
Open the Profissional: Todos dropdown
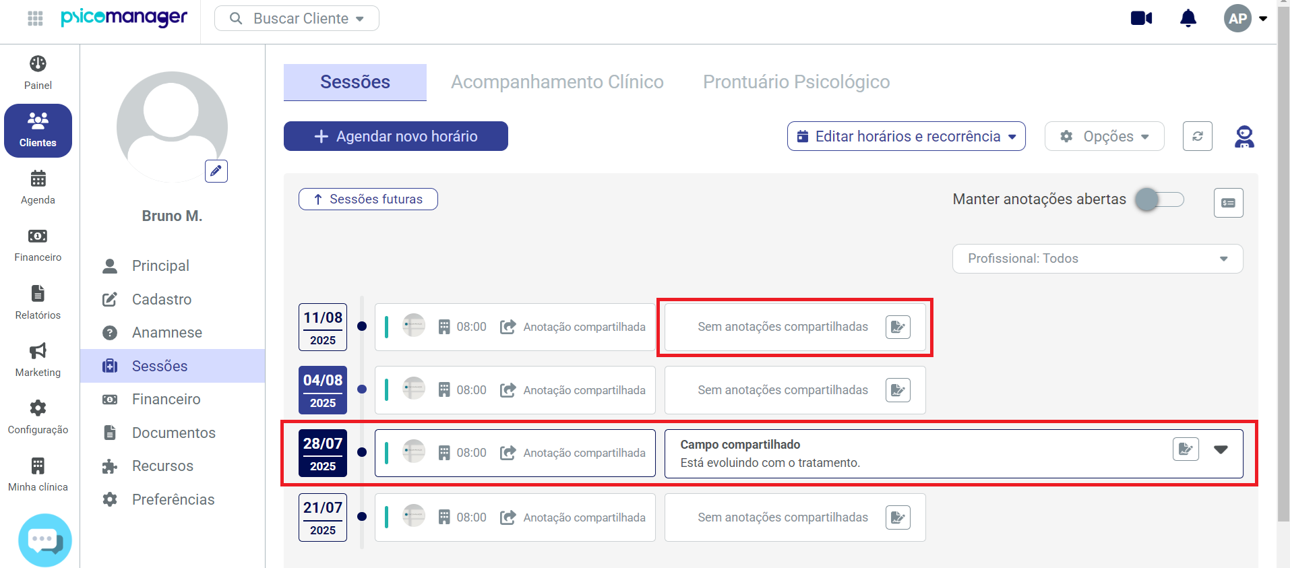pos(1097,259)
